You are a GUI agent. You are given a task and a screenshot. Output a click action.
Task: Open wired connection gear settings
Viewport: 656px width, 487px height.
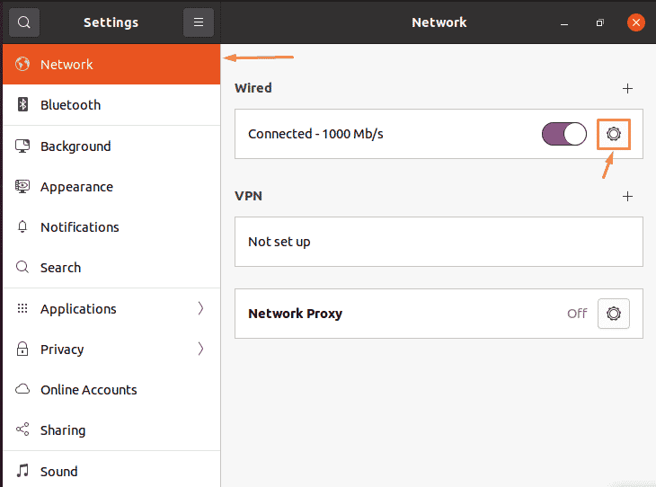point(614,134)
